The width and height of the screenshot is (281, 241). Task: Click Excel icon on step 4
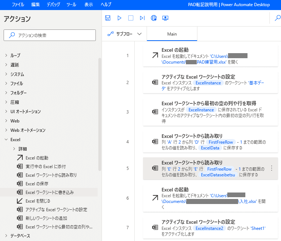click(x=155, y=142)
